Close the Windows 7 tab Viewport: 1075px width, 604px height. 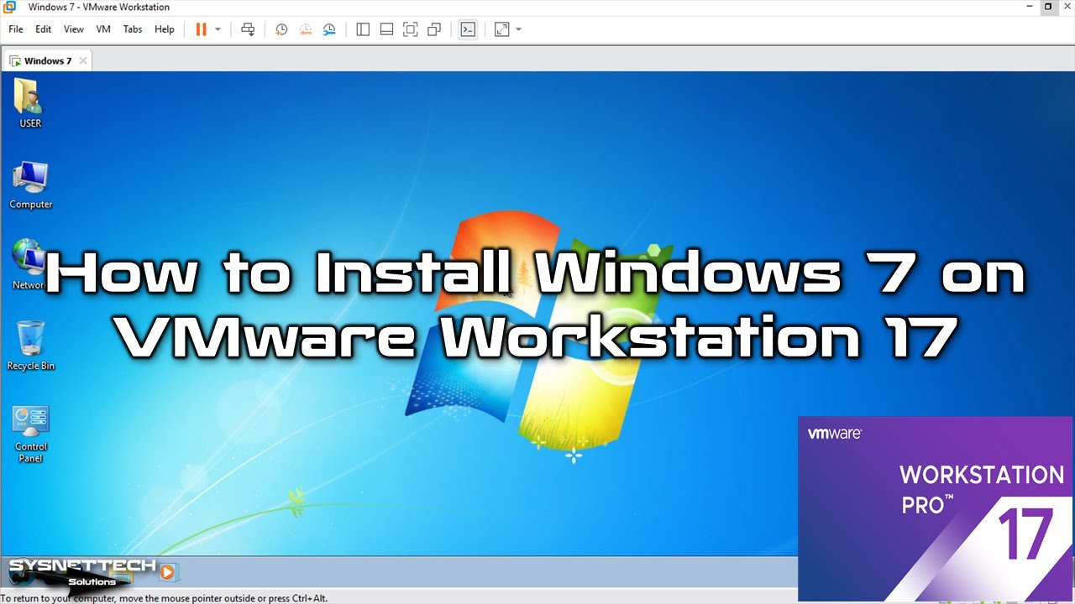(81, 60)
